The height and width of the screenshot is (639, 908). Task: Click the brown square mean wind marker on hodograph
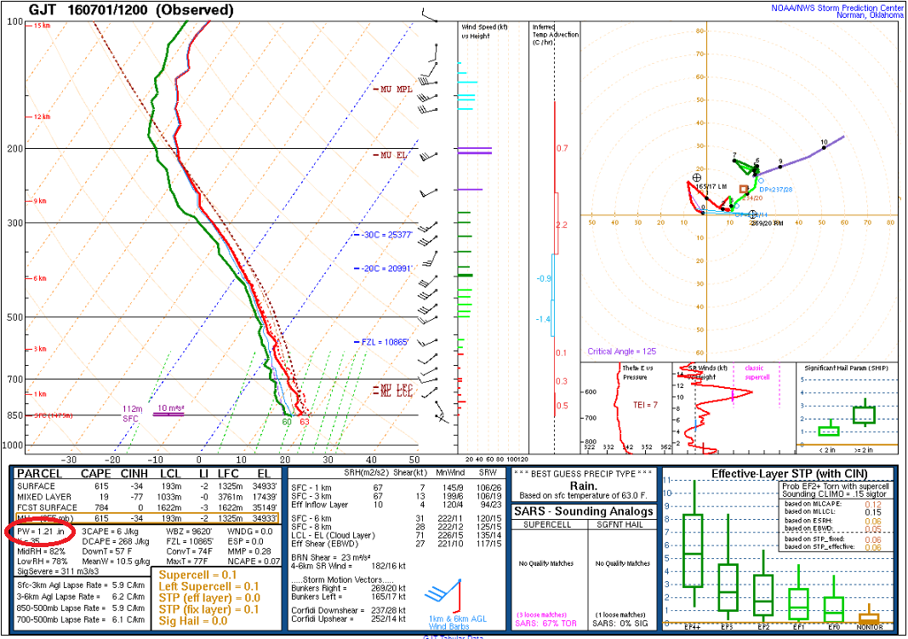pos(744,189)
